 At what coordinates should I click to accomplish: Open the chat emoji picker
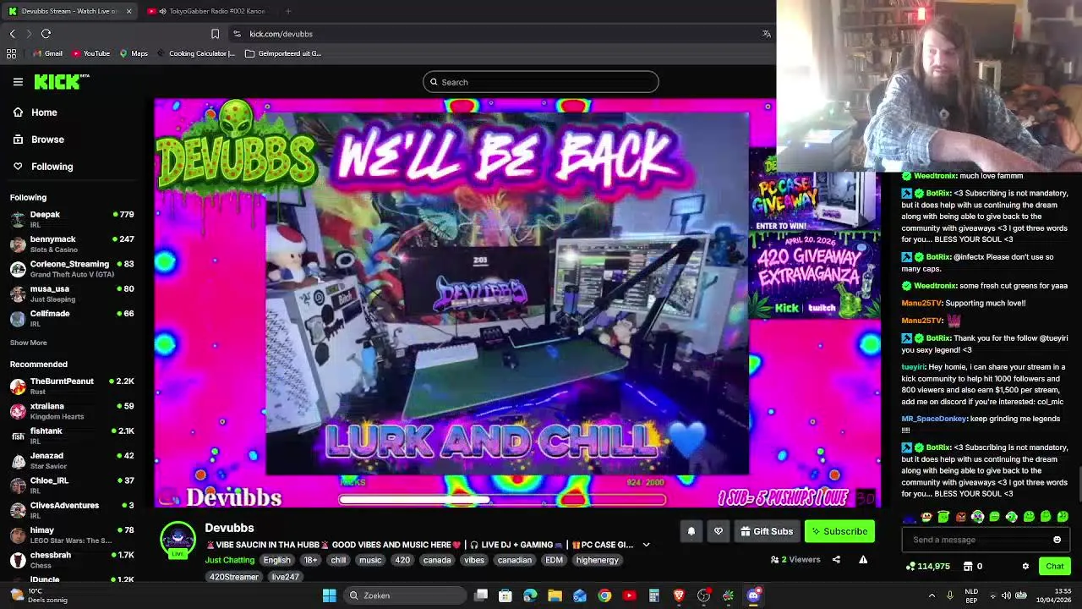tap(1057, 540)
